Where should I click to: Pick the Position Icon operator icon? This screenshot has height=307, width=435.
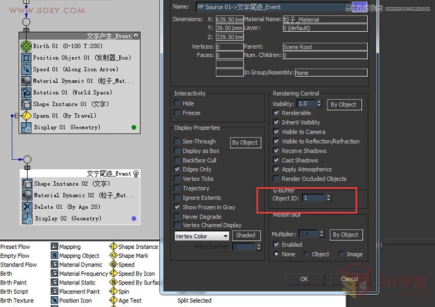(x=54, y=300)
